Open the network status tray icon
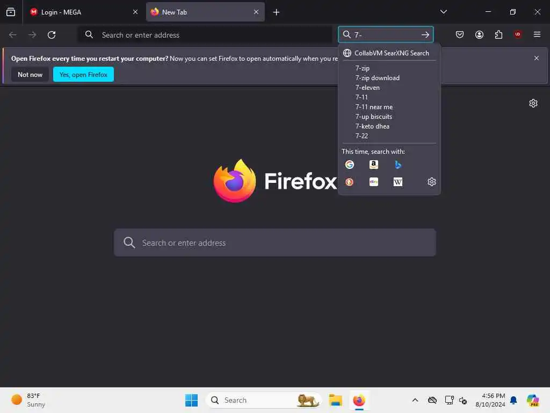550x413 pixels. pyautogui.click(x=449, y=400)
